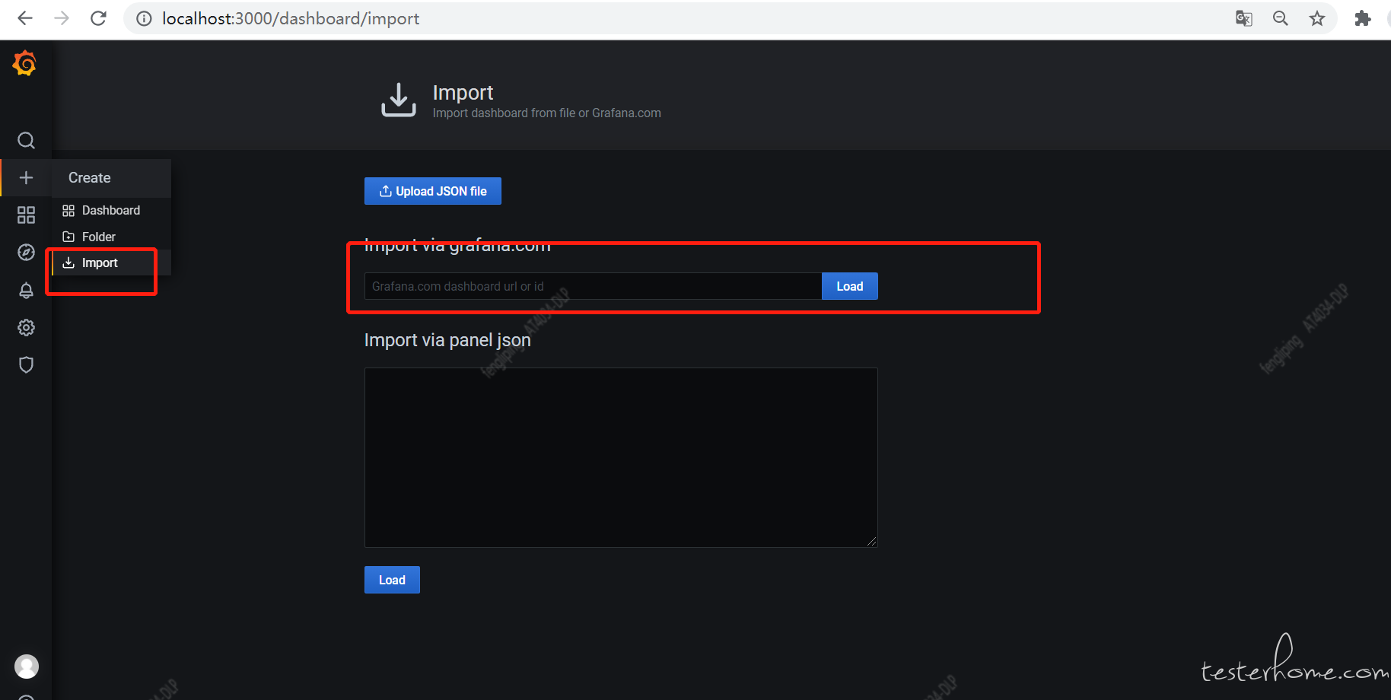The image size is (1391, 700).
Task: Open the sidebar search icon
Action: click(26, 141)
